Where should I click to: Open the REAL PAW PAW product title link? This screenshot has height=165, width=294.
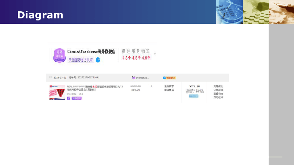tap(95, 88)
